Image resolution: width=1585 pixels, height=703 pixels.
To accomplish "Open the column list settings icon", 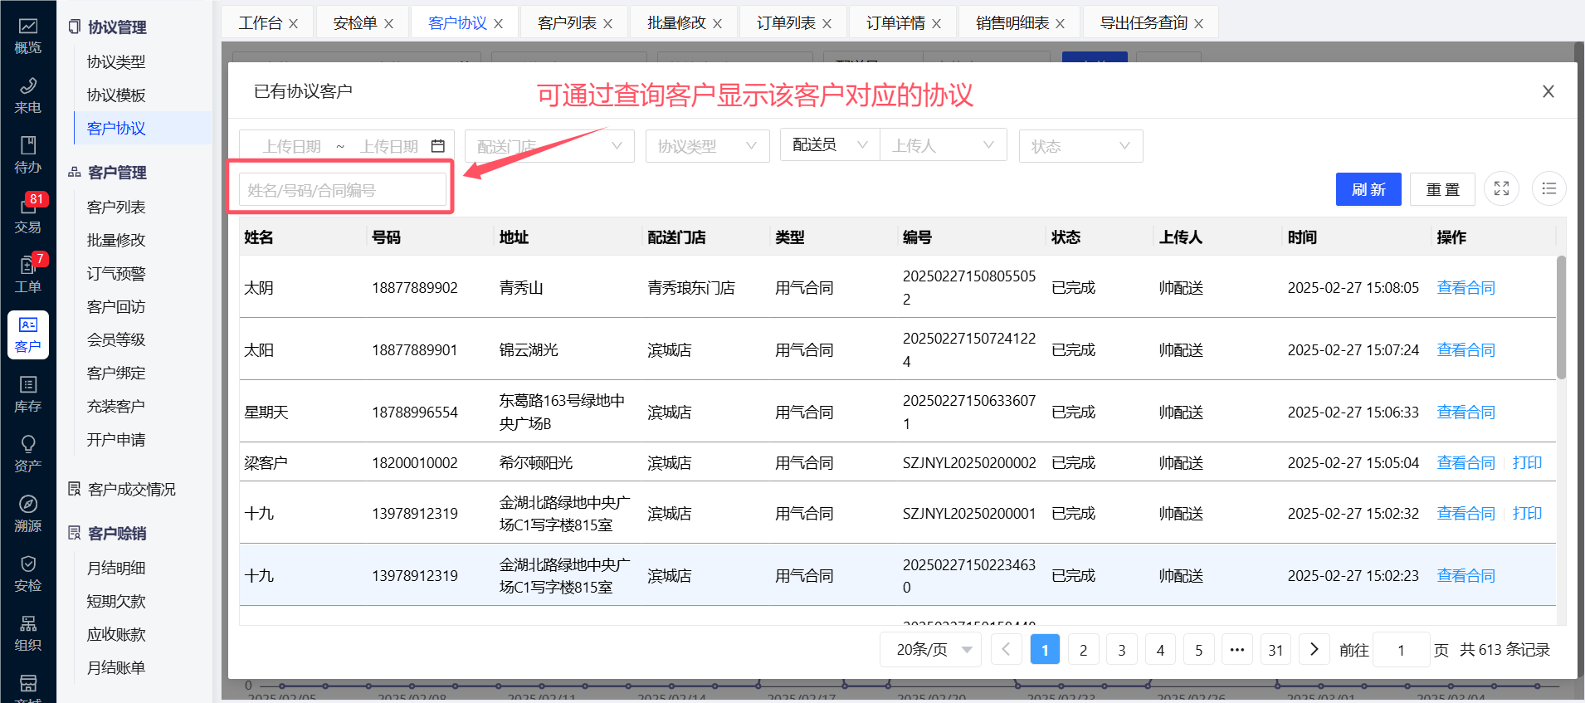I will 1548,189.
